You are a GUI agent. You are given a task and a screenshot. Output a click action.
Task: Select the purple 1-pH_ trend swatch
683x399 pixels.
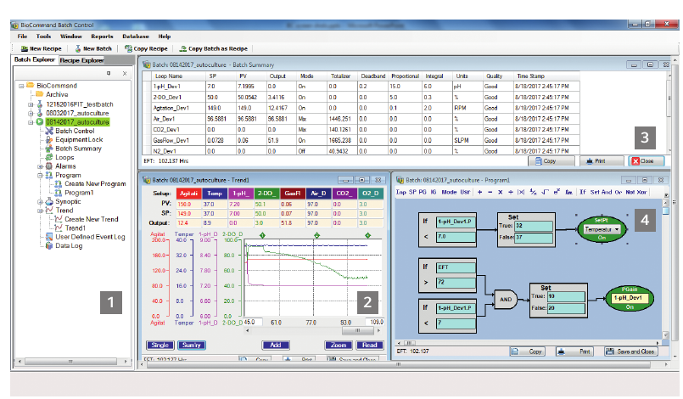240,194
